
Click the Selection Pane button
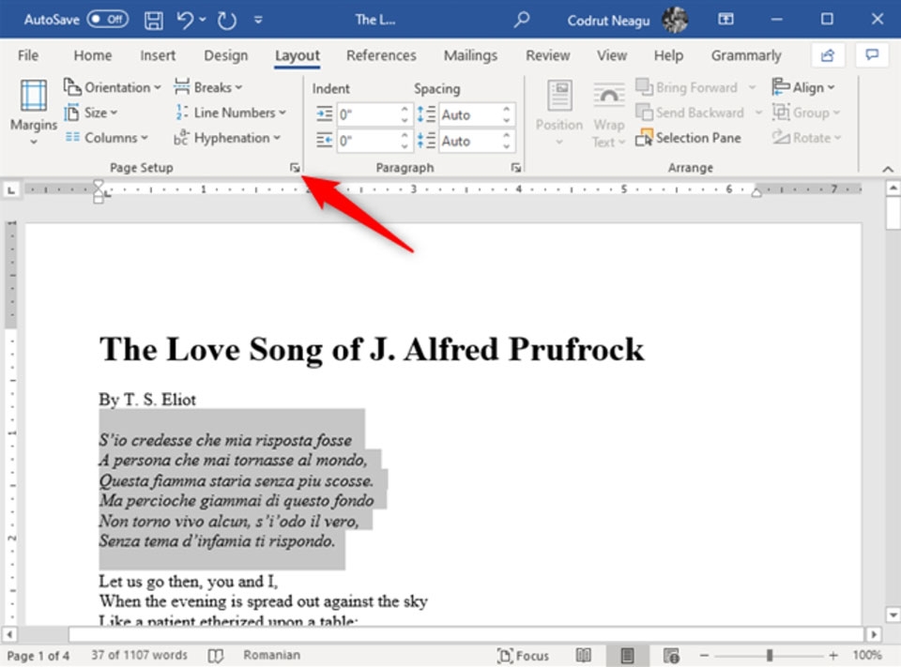coord(688,138)
